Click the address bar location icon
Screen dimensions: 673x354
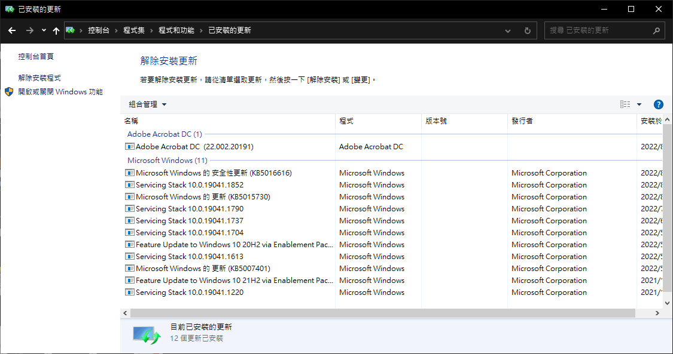point(71,30)
